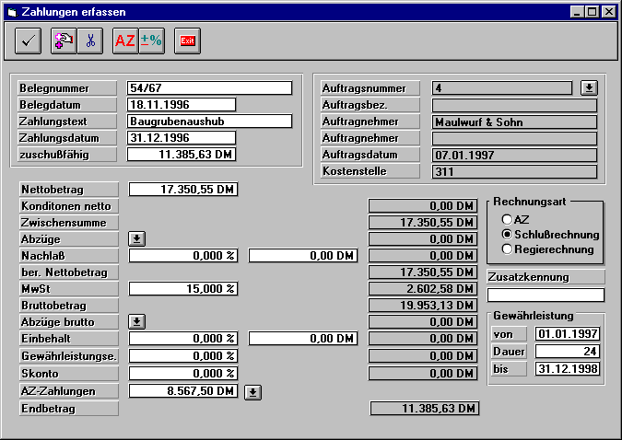Open the AZ-Zahlungen dropdown arrow
Screen dimensions: 622x440
[252, 391]
